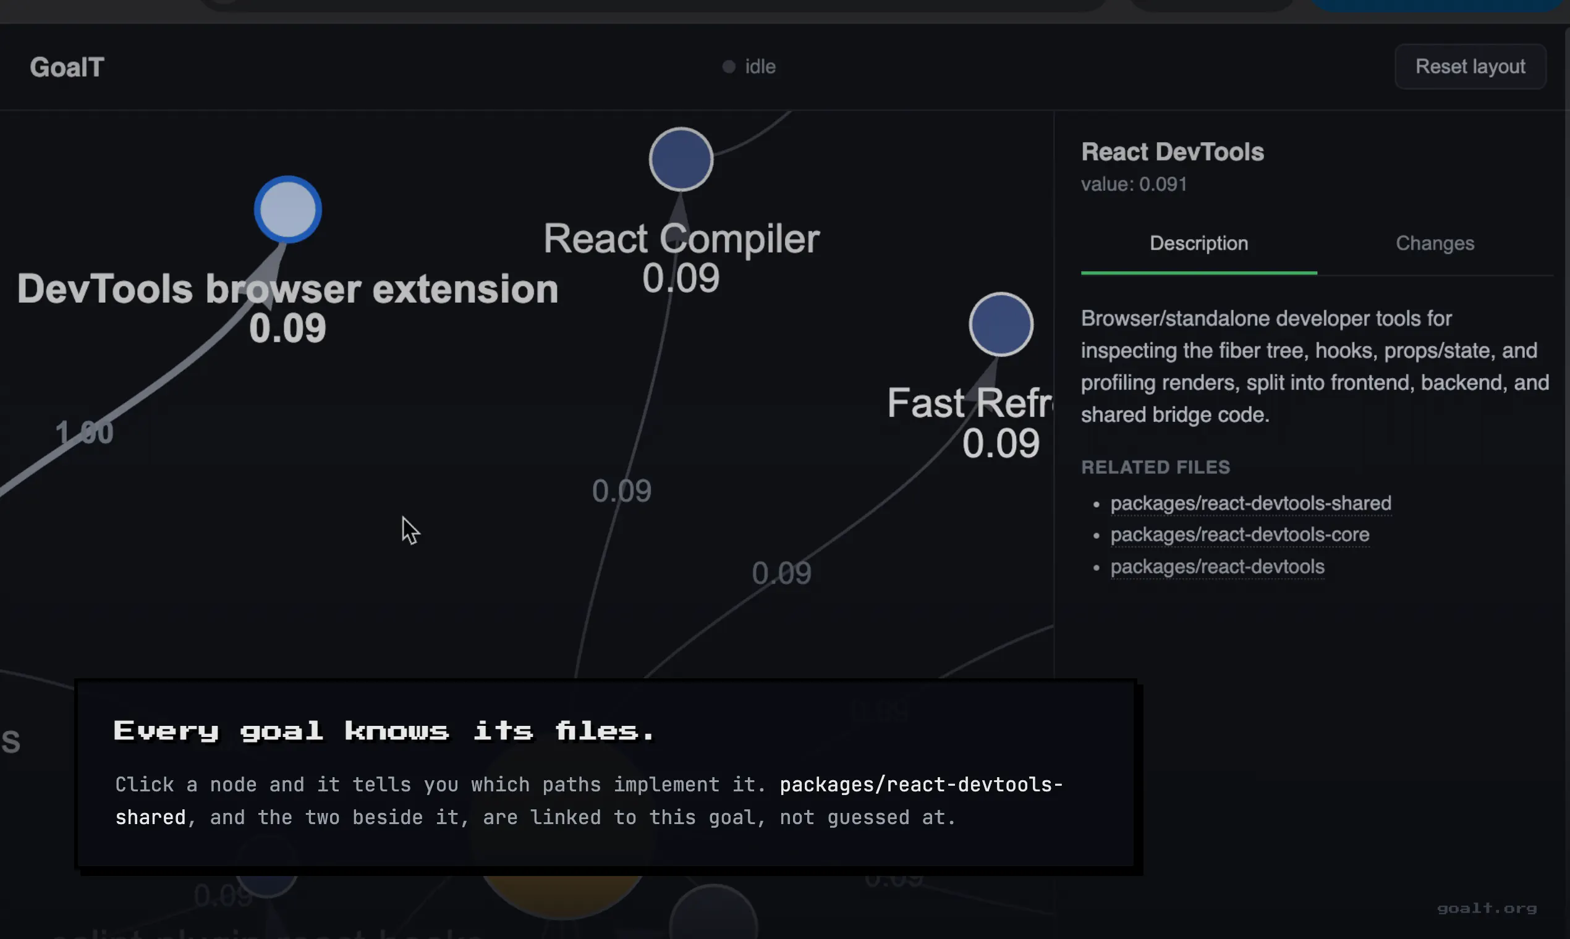Open the packages/react-devtools-core related file
The image size is (1570, 939).
point(1239,536)
